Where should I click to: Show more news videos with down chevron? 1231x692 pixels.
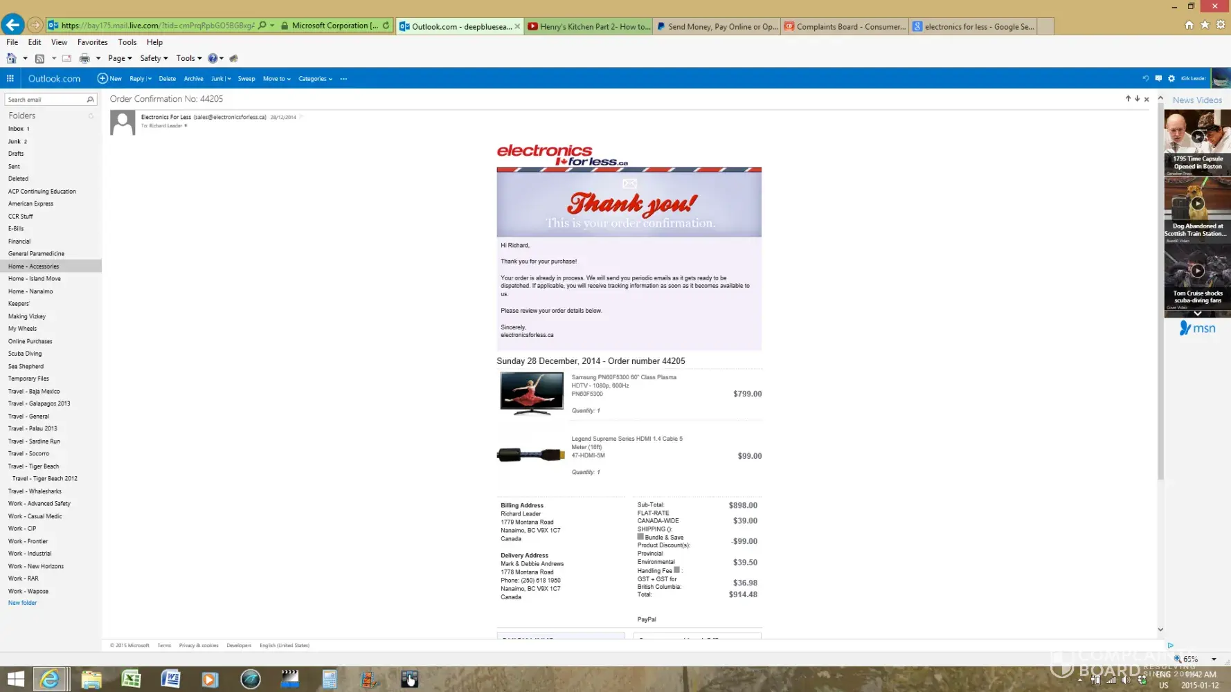1197,313
